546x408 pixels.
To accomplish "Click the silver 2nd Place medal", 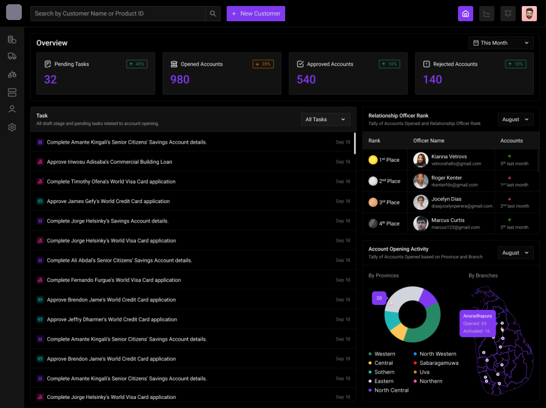I will 373,181.
